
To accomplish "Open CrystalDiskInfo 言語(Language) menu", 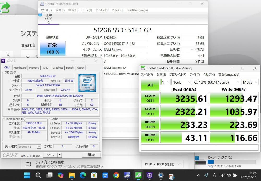I will [x=138, y=10].
